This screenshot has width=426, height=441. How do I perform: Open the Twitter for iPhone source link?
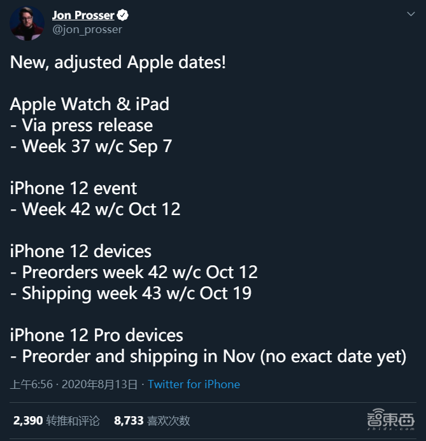pos(194,384)
